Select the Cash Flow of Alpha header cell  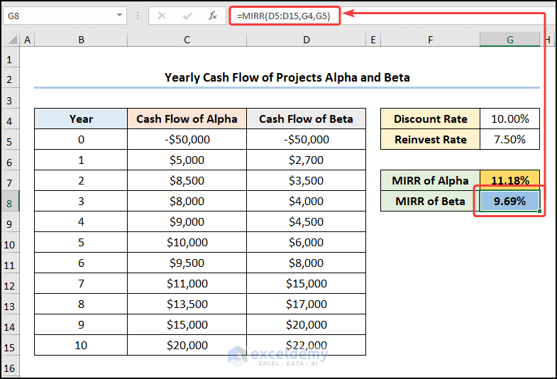click(x=187, y=119)
